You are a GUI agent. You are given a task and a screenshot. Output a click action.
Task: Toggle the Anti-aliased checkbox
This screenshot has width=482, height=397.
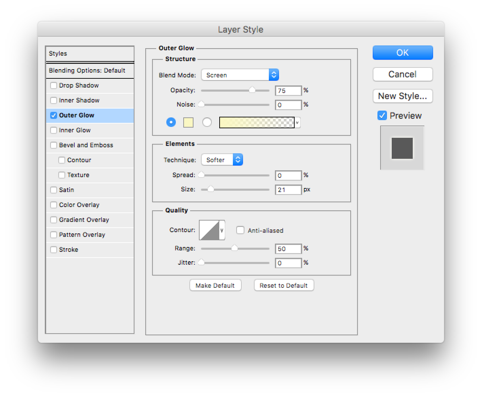[x=240, y=230]
